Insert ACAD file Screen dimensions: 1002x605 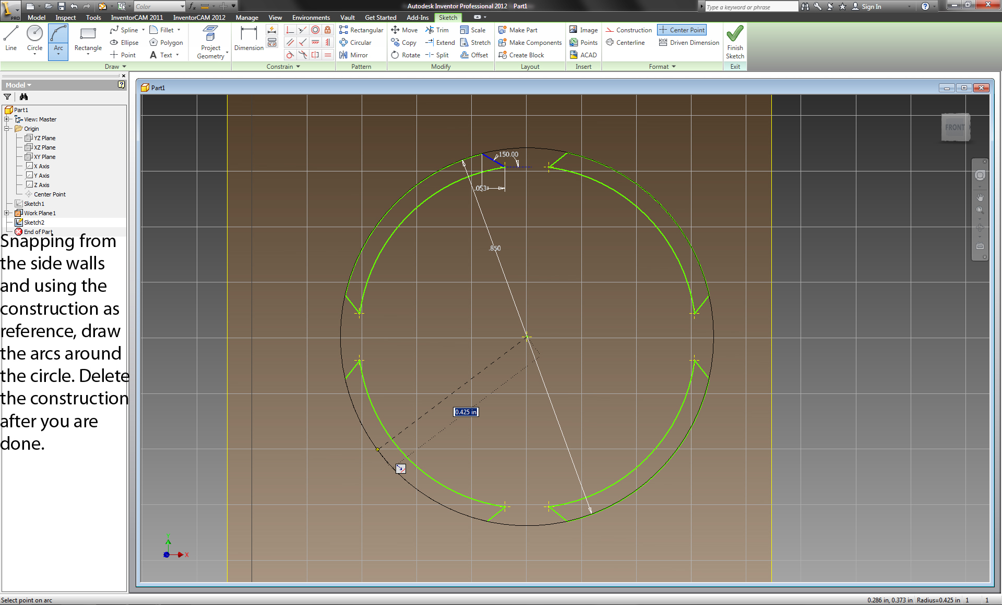click(x=583, y=55)
